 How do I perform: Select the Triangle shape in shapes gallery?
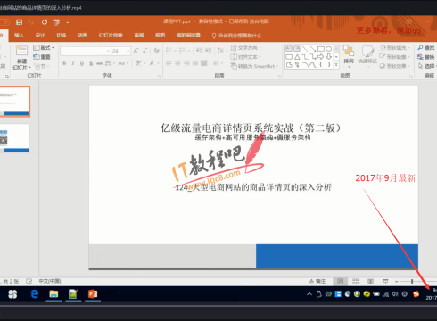click(297, 56)
